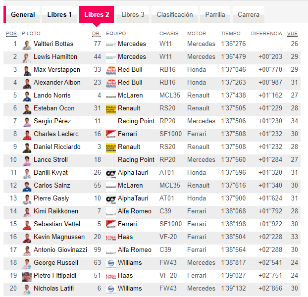Image resolution: width=308 pixels, height=297 pixels.
Task: Click Mercedes logo in Bottas row
Action: click(x=111, y=45)
